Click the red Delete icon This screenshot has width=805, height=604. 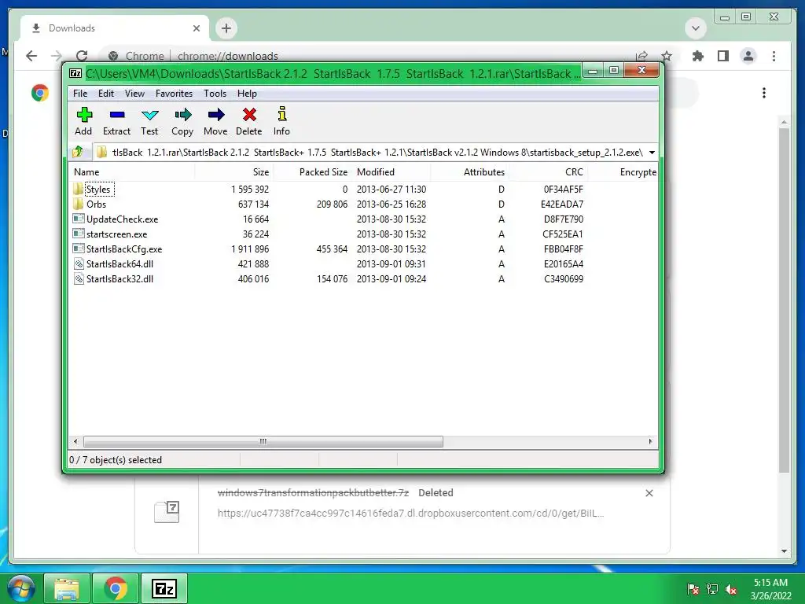coord(249,115)
